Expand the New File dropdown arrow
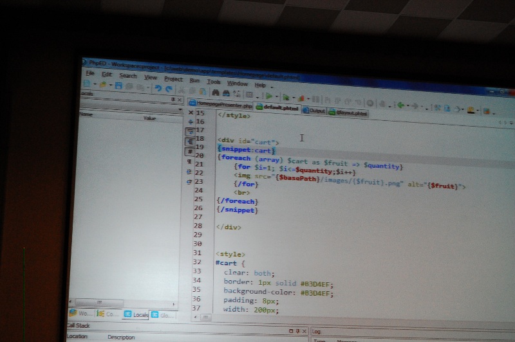 pos(95,84)
